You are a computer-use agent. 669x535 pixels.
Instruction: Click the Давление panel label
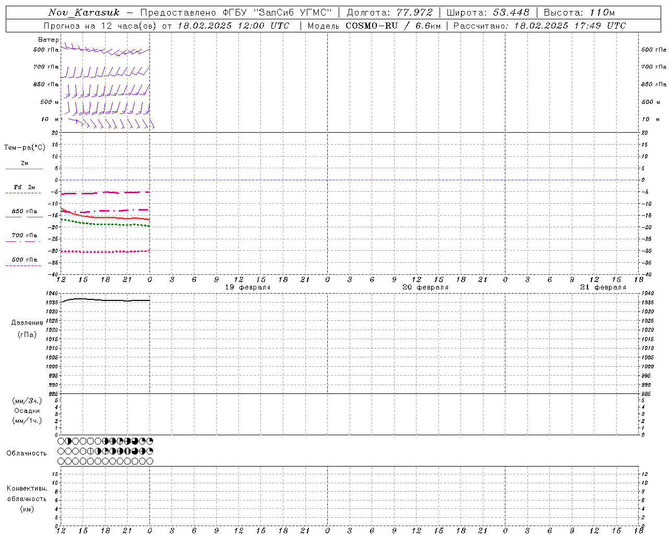coord(27,323)
